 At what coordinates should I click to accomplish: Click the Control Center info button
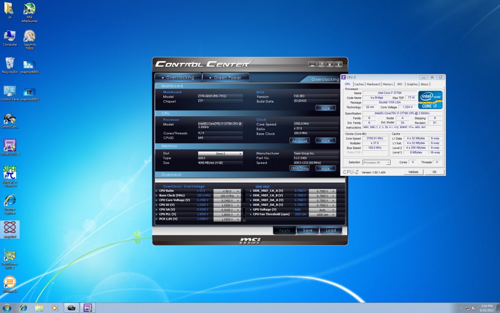click(x=338, y=64)
